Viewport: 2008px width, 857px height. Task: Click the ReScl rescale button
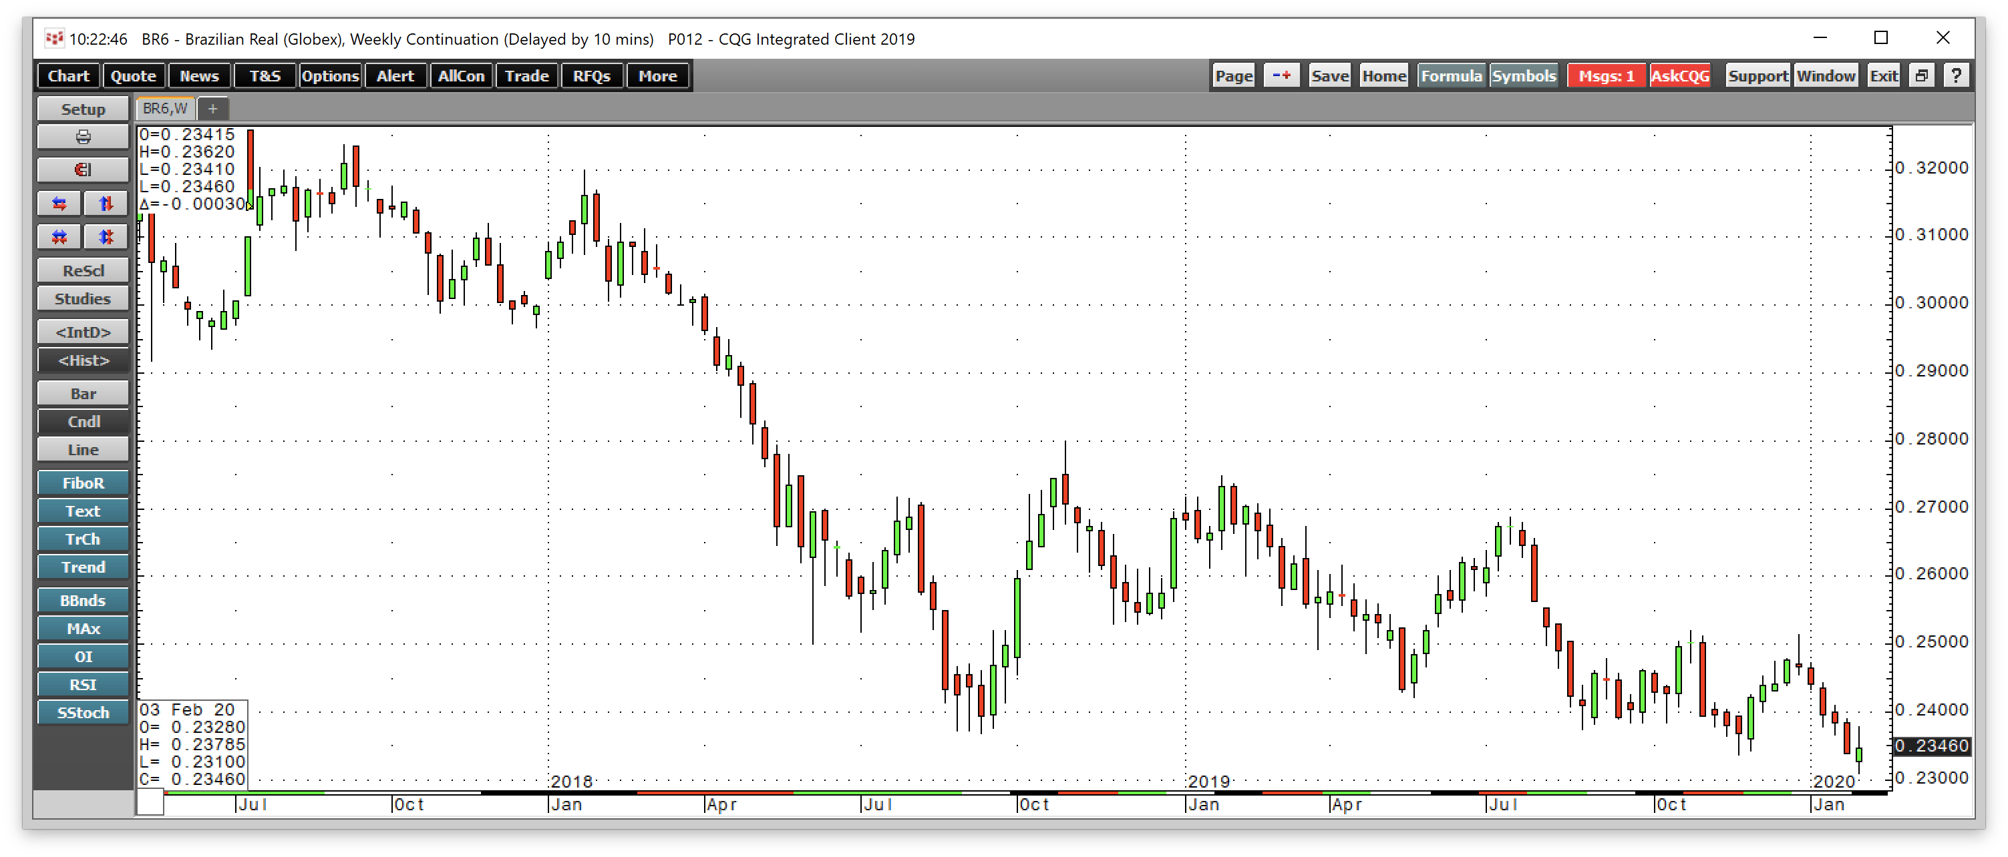[83, 270]
